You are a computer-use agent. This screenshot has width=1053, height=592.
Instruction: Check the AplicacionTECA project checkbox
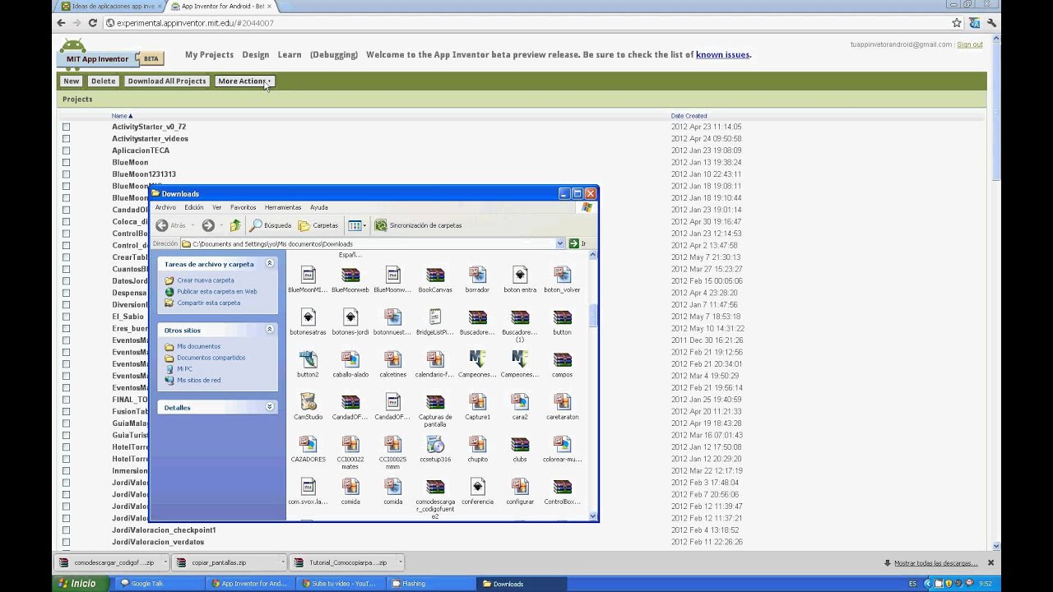coord(67,150)
